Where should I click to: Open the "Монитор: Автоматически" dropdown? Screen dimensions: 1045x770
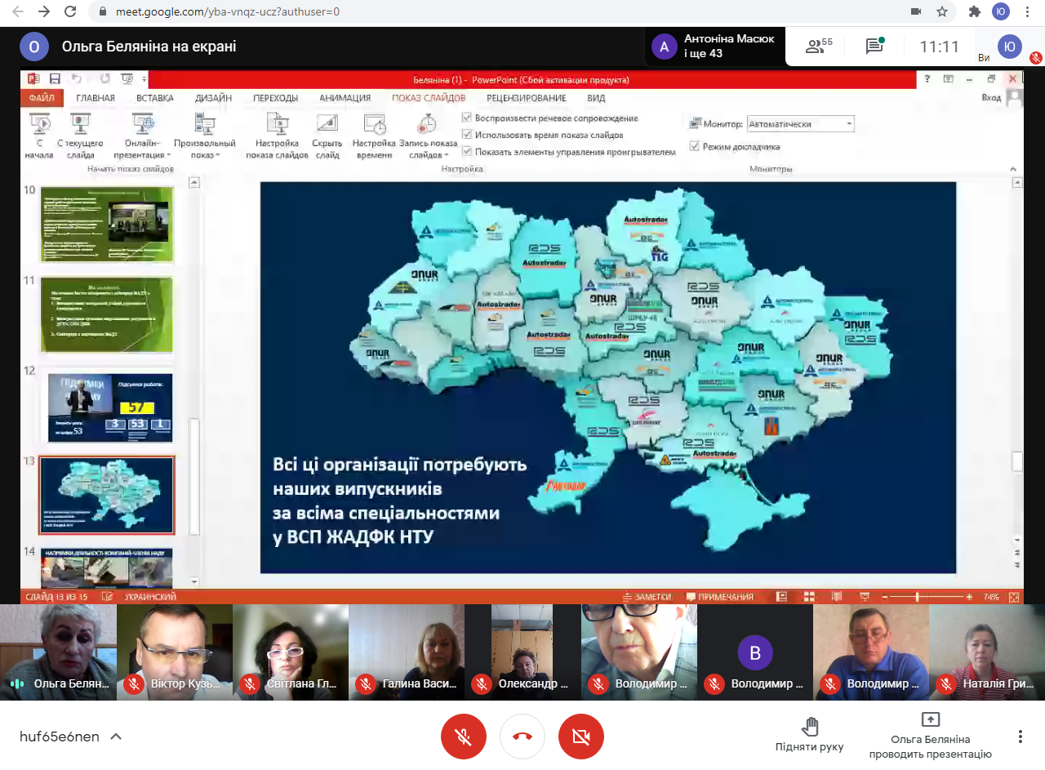[800, 124]
